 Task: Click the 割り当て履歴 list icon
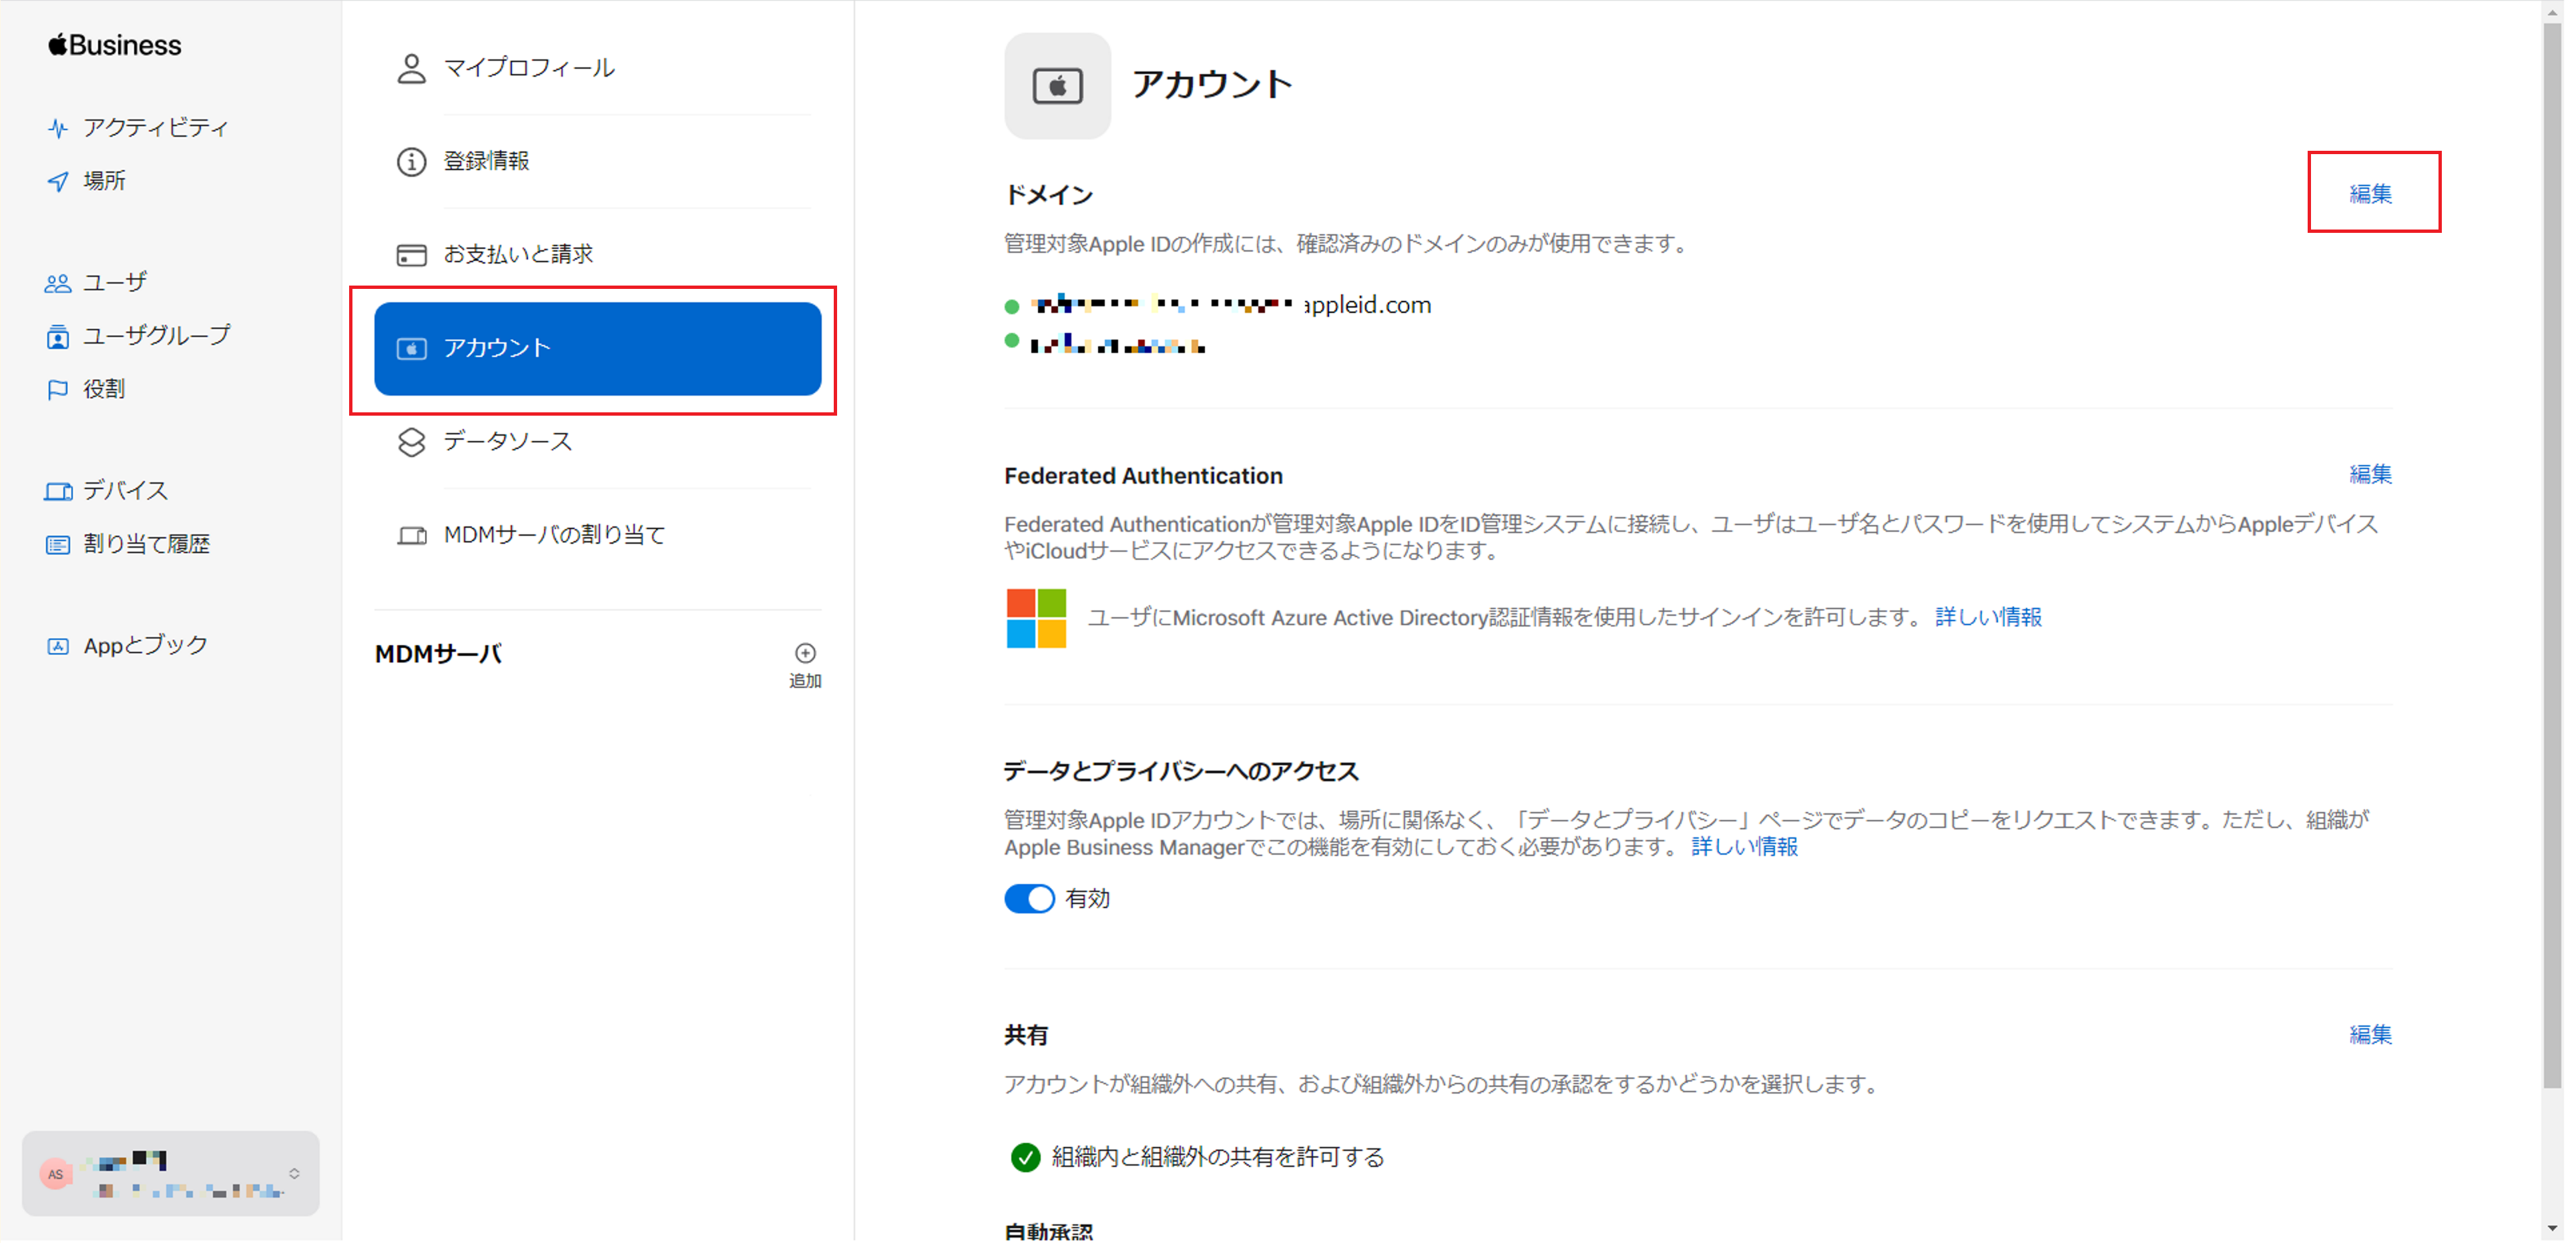[58, 545]
